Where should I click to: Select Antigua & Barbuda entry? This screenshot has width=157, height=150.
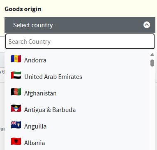coord(77,110)
